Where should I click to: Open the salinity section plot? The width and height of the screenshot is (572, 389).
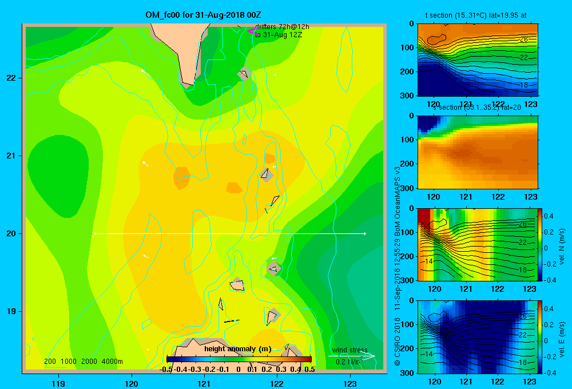tap(478, 152)
